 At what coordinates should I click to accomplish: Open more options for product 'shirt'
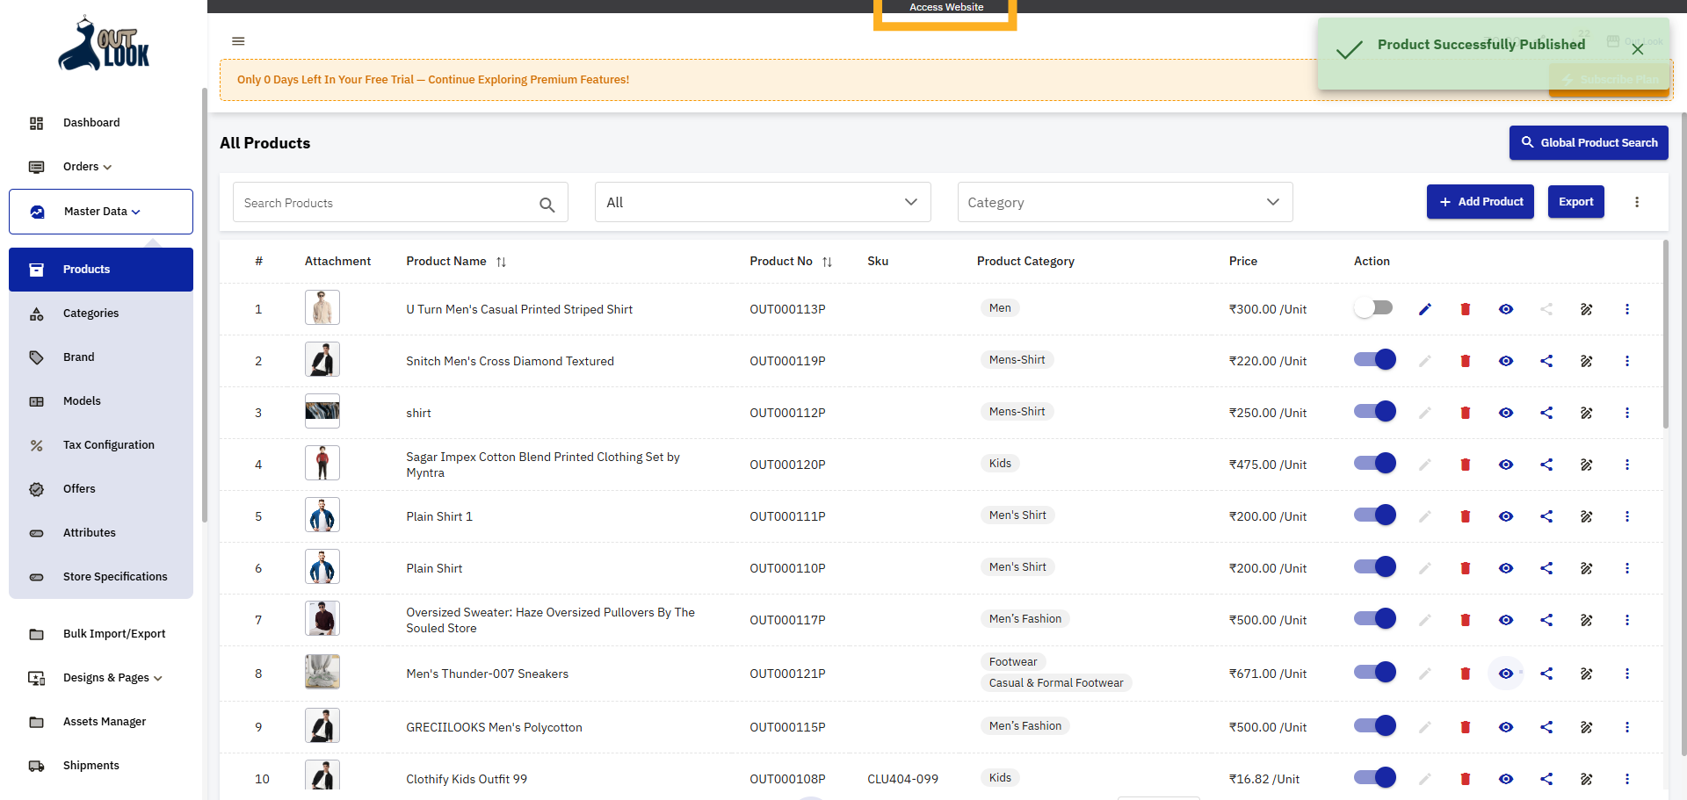pos(1626,413)
